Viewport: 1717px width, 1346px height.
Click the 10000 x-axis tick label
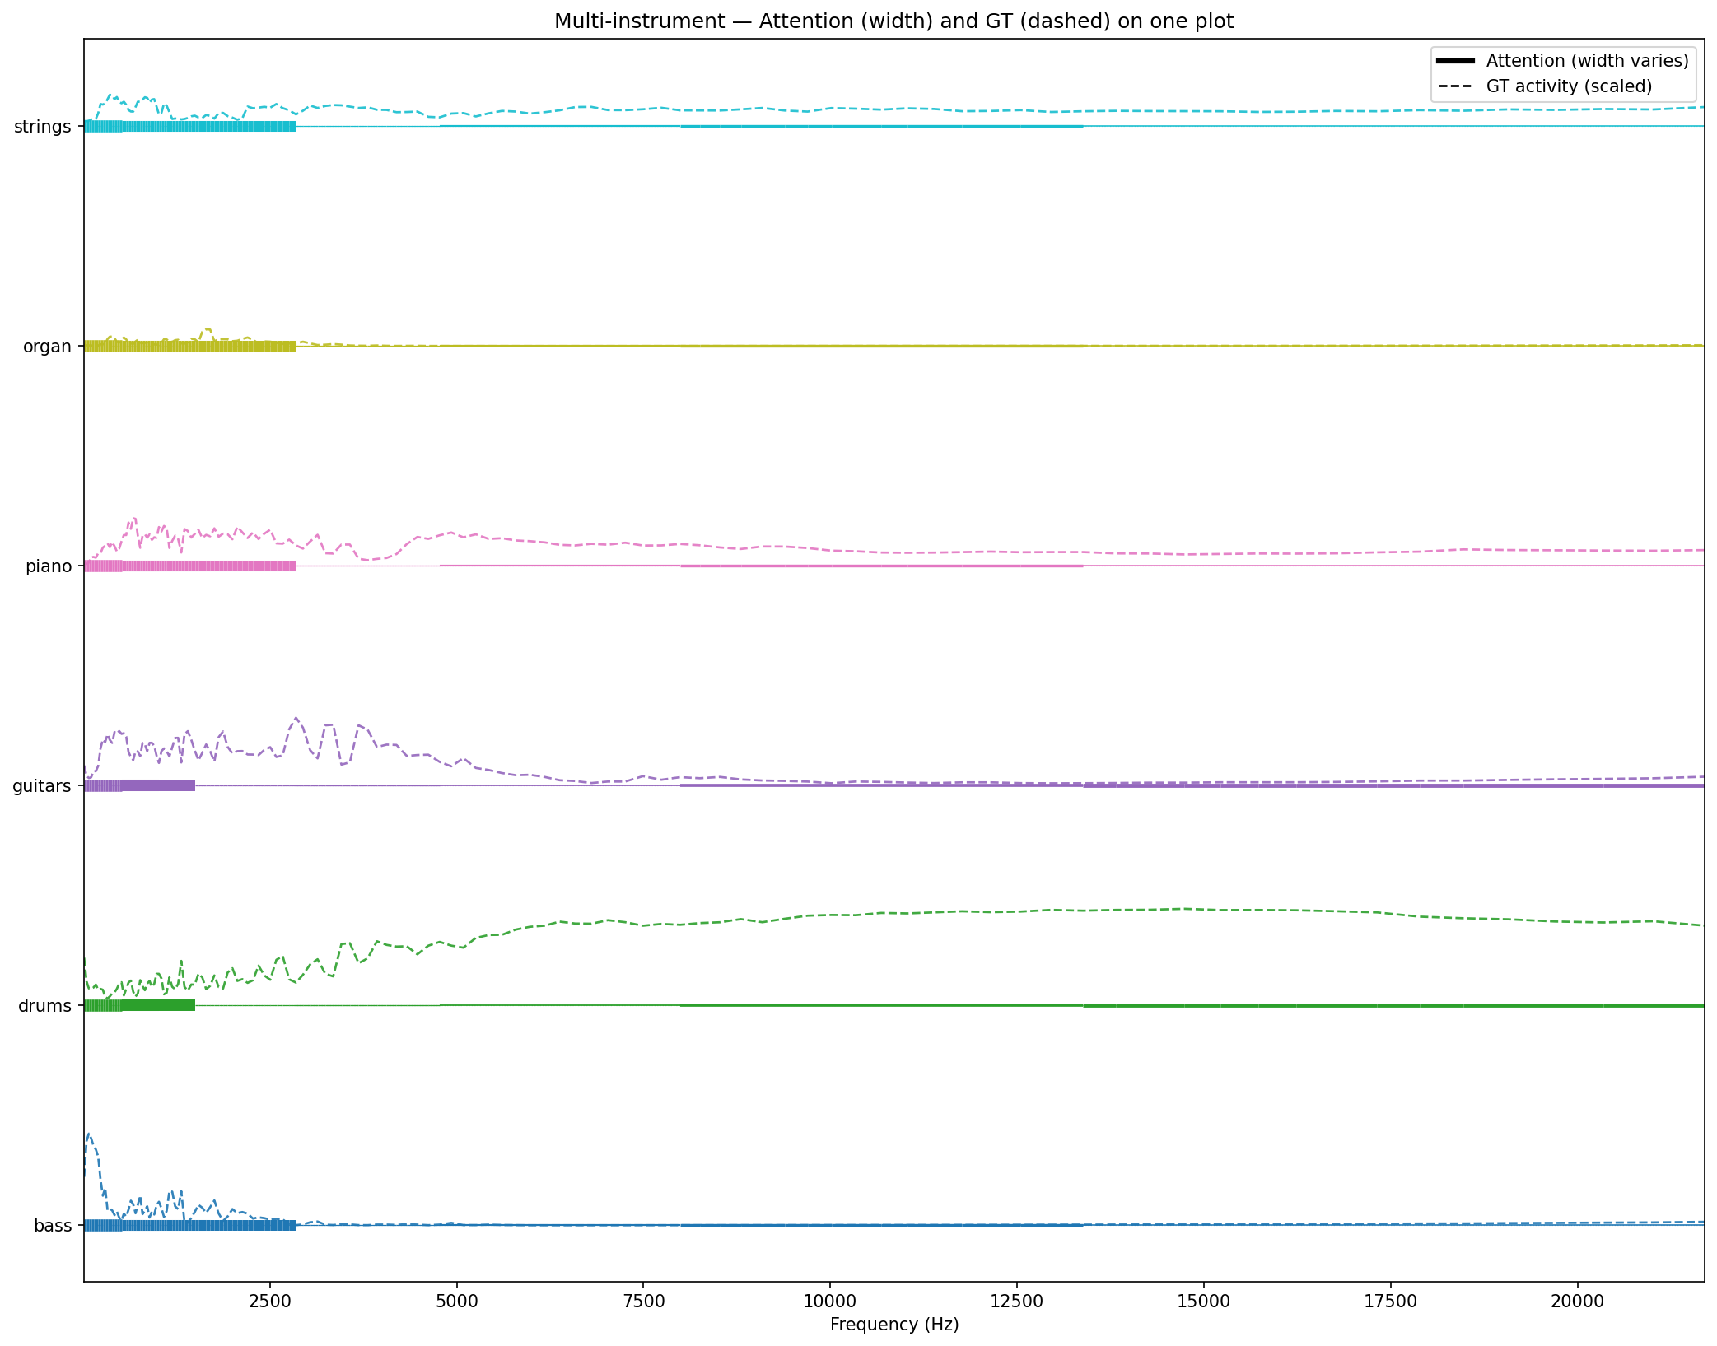tap(830, 1302)
